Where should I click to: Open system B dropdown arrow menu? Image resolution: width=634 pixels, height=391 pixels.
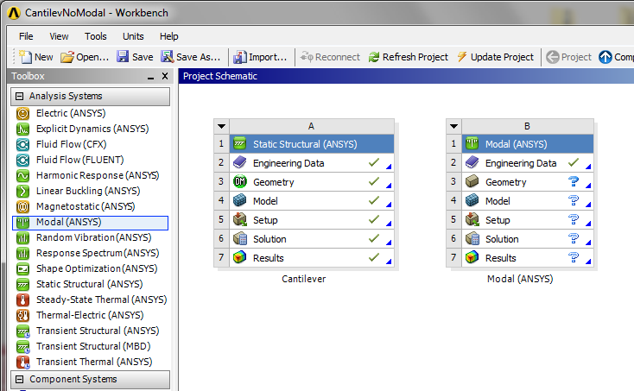click(x=453, y=126)
